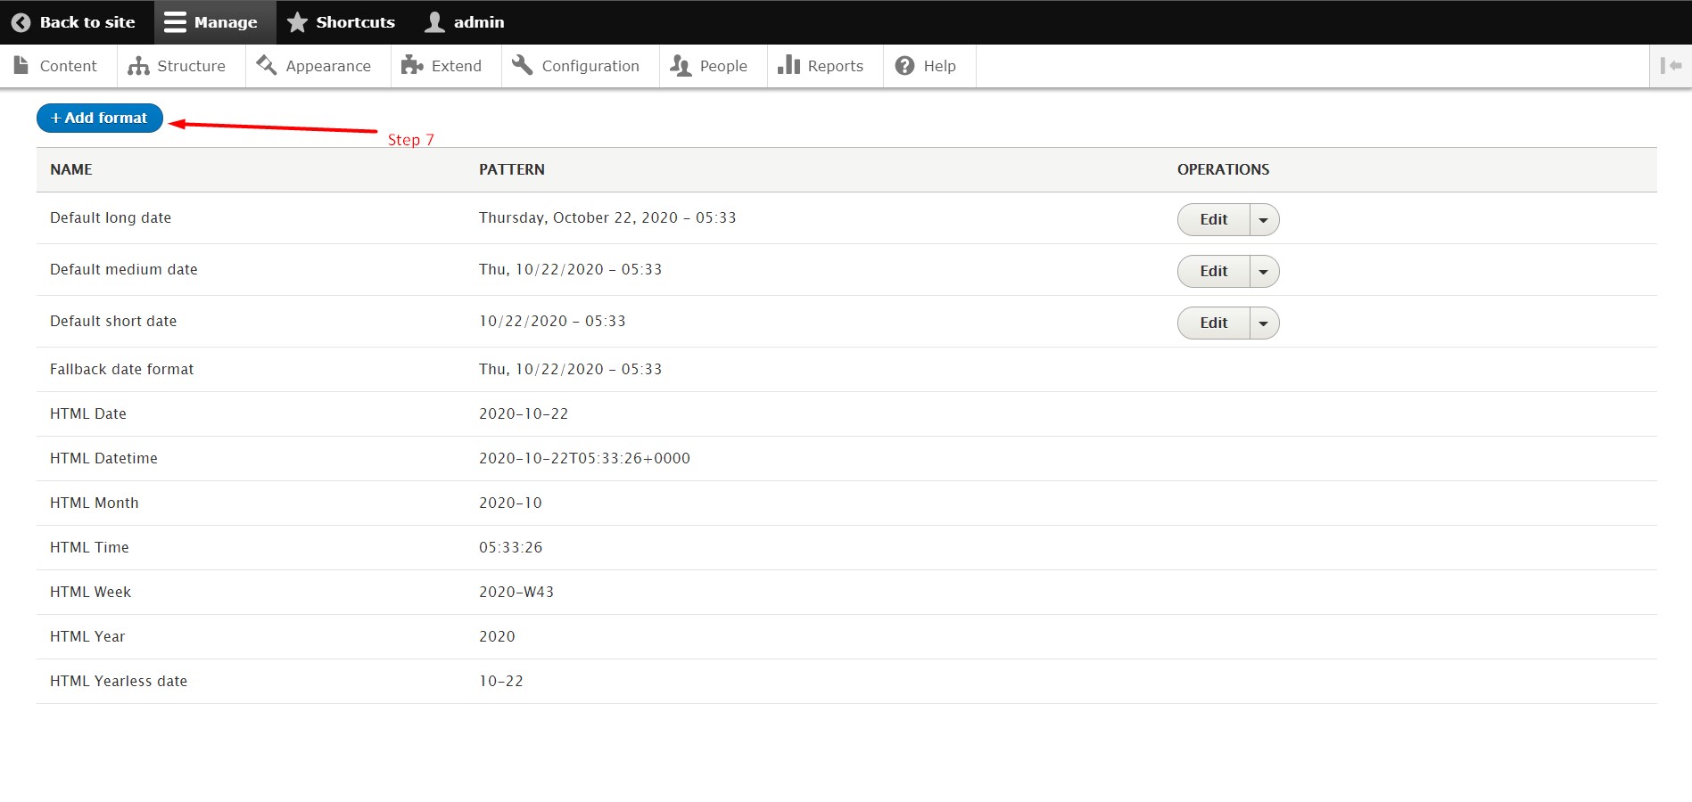Edit the Default short date format

[1214, 323]
